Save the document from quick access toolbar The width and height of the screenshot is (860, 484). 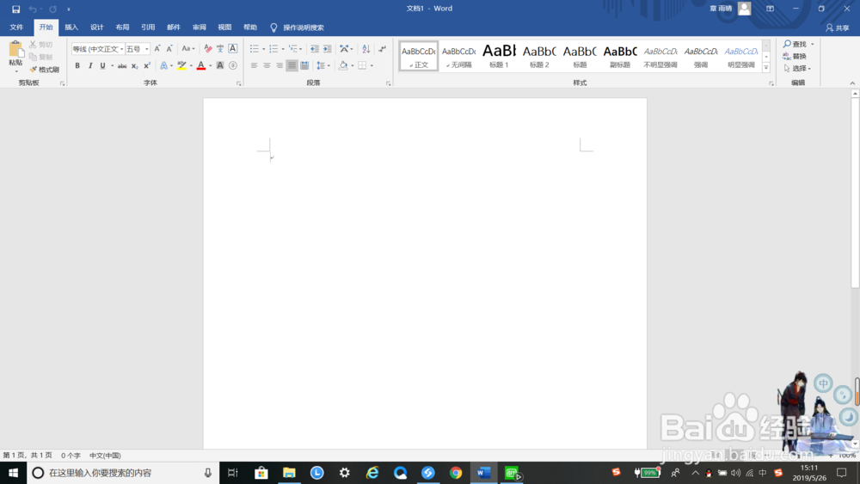point(15,9)
